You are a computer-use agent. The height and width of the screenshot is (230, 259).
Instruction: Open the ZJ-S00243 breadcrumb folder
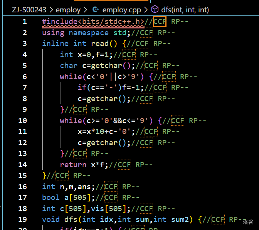(27, 10)
